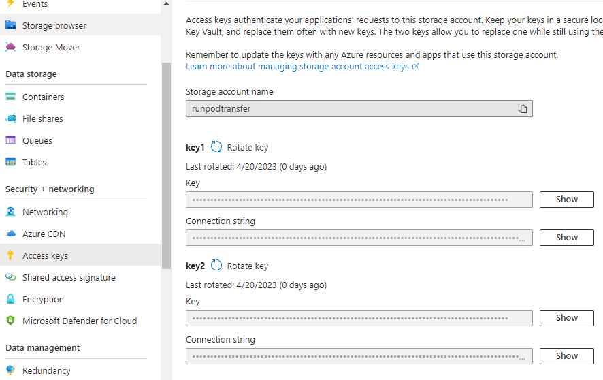The image size is (603, 380).
Task: Show the key1 Key value
Action: 566,200
